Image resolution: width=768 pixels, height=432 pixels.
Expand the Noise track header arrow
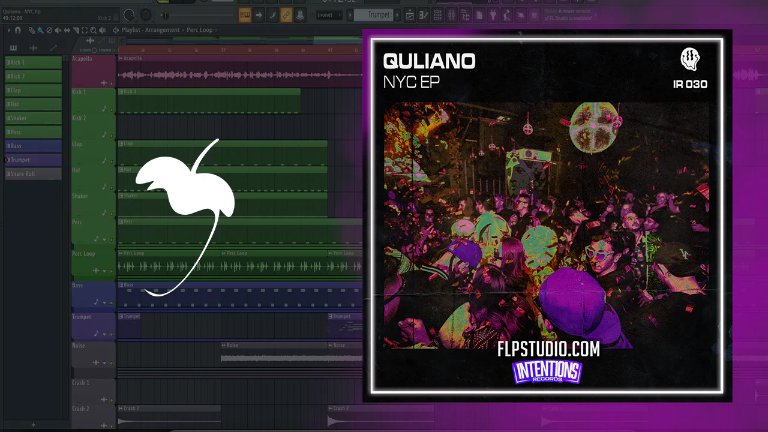(104, 363)
